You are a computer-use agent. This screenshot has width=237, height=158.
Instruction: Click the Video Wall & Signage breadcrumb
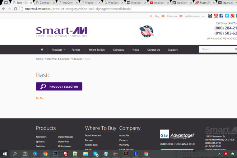point(57,59)
